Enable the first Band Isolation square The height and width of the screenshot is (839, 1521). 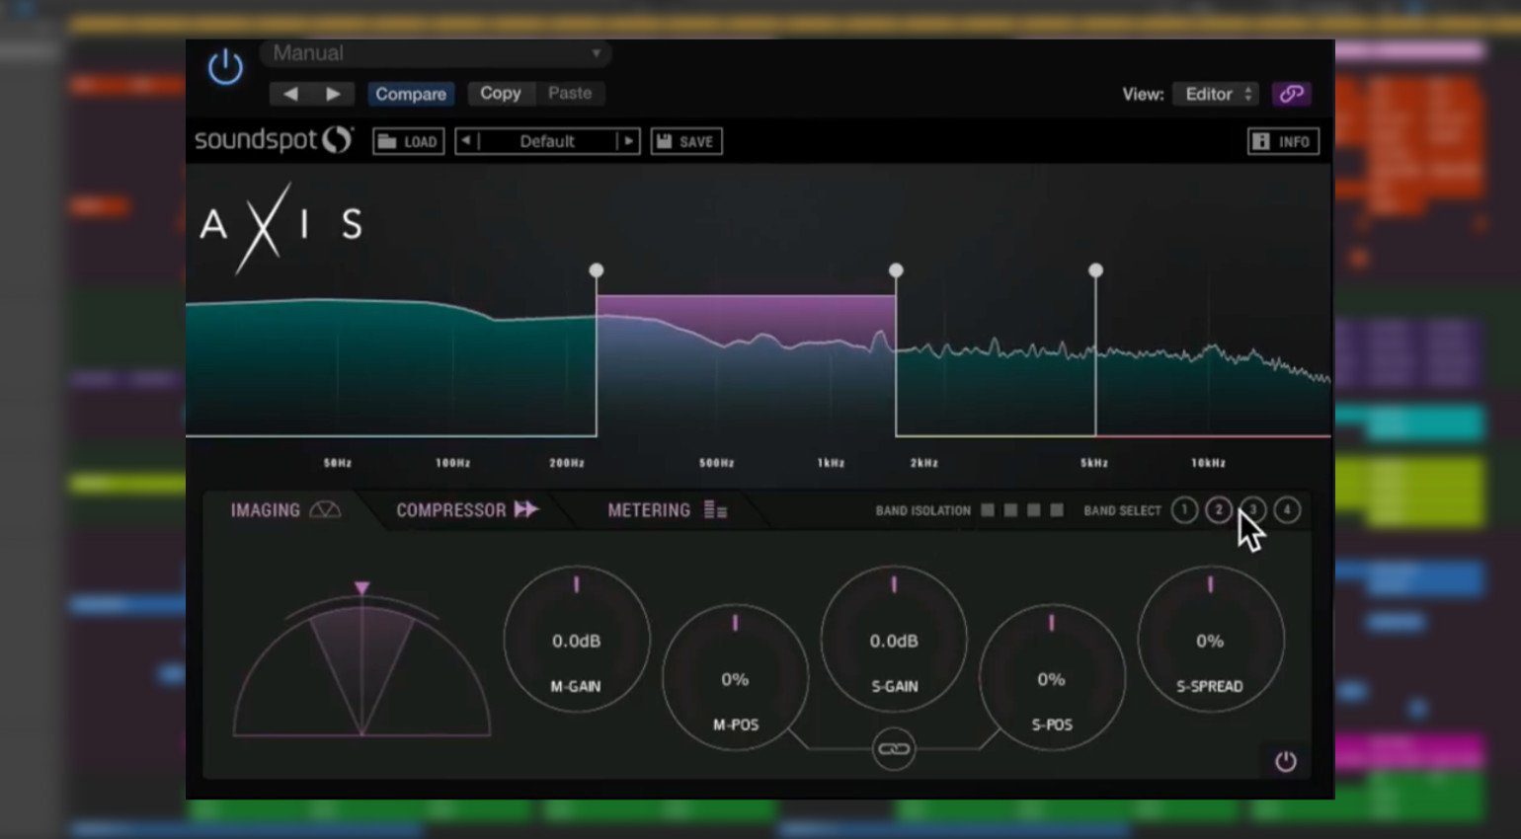pos(988,510)
